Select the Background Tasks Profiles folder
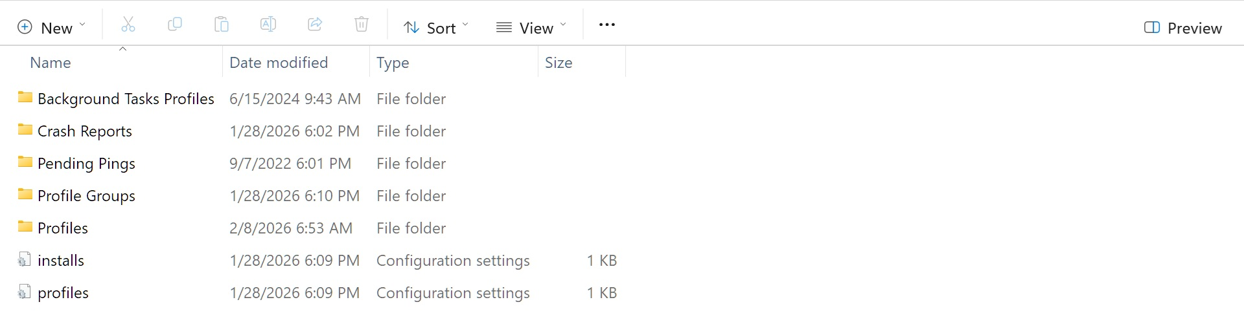This screenshot has height=324, width=1244. tap(126, 99)
